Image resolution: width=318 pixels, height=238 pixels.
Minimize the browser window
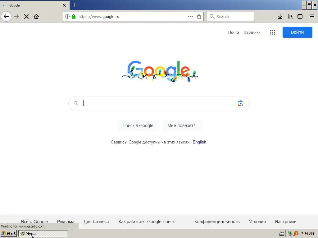click(x=304, y=5)
